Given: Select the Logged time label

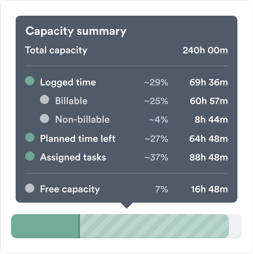Looking at the screenshot, I should click(x=68, y=83).
